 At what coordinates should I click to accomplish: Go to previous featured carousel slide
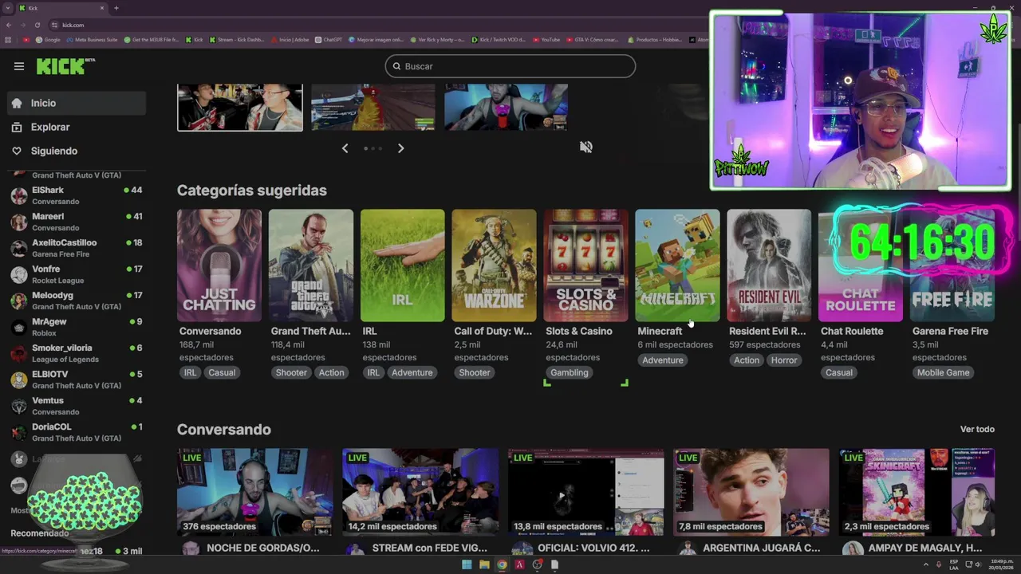tap(345, 148)
